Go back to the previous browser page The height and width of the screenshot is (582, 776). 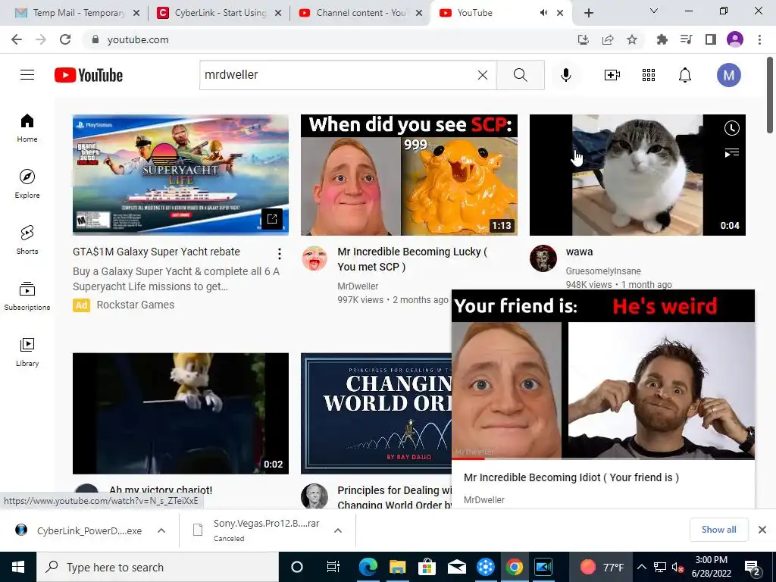point(17,39)
